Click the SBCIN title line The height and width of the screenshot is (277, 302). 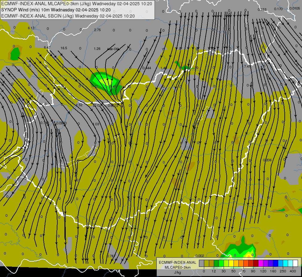pyautogui.click(x=68, y=16)
